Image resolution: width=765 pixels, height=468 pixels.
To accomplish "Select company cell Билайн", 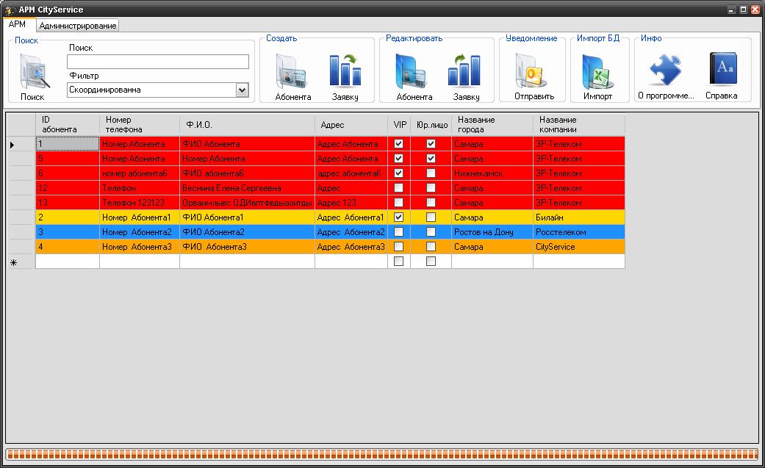I will coord(579,217).
